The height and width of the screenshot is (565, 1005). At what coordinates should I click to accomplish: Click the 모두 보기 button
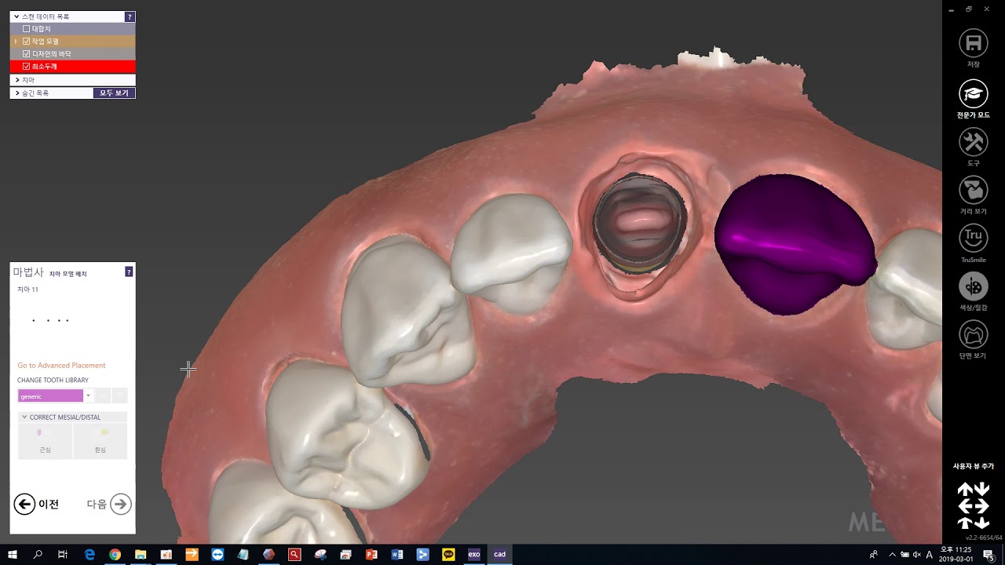(114, 93)
